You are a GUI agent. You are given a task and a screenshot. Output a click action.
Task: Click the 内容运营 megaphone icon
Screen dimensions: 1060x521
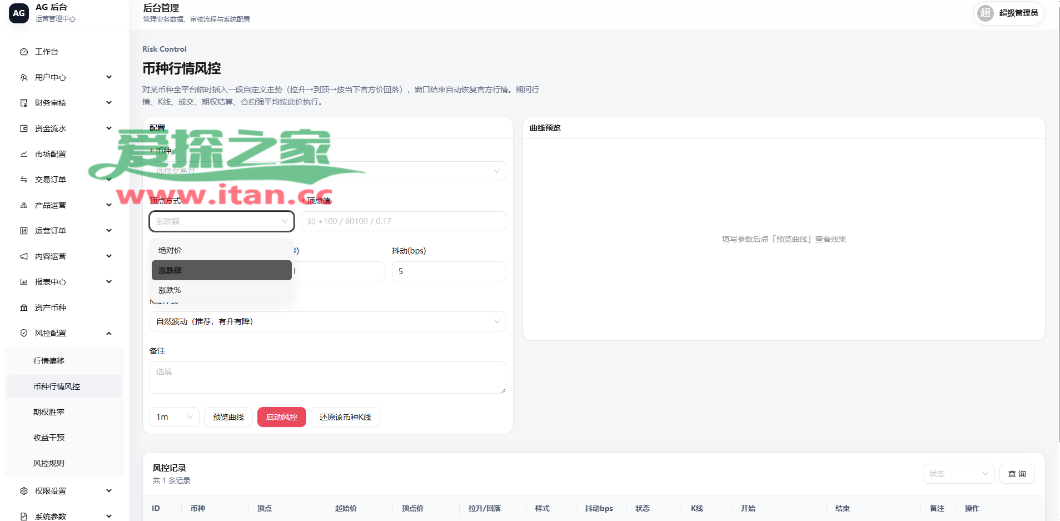(x=24, y=256)
